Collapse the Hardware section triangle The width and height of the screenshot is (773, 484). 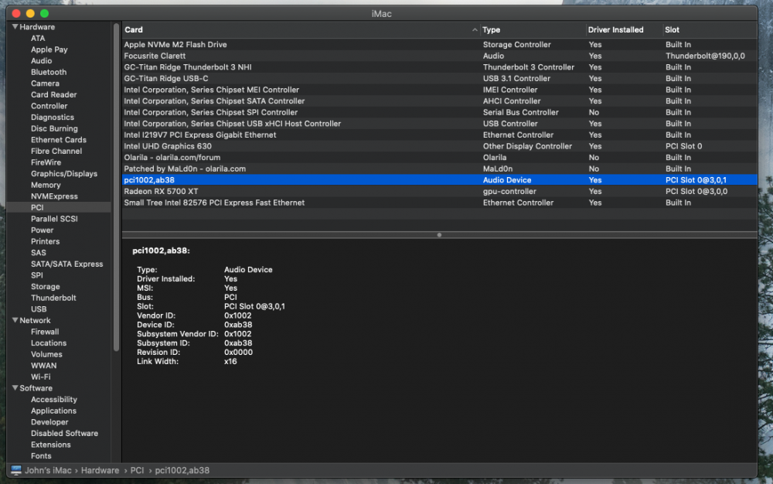pyautogui.click(x=15, y=26)
